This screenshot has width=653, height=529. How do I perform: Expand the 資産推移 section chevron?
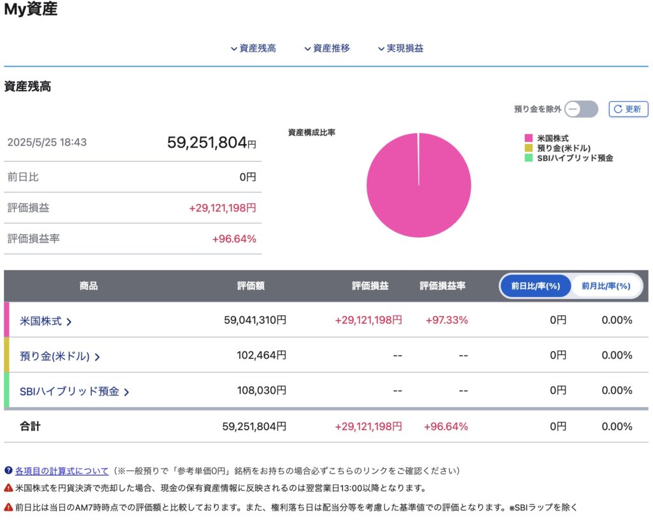tap(307, 48)
